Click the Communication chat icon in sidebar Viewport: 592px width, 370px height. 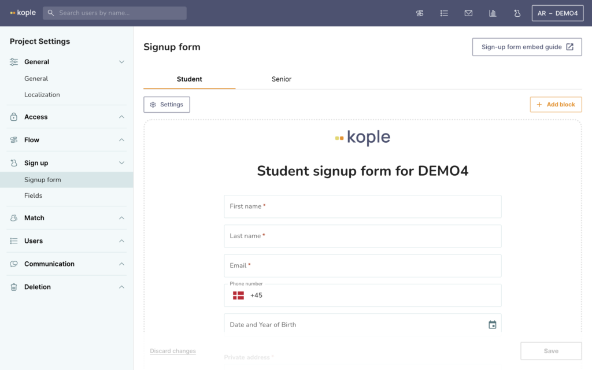(x=14, y=264)
